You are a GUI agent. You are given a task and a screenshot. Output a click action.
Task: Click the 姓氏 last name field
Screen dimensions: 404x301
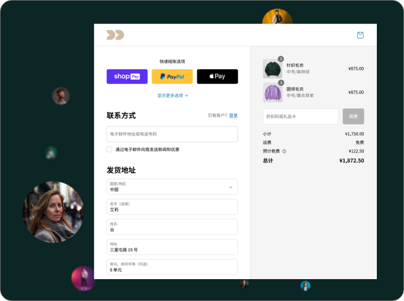(x=172, y=227)
